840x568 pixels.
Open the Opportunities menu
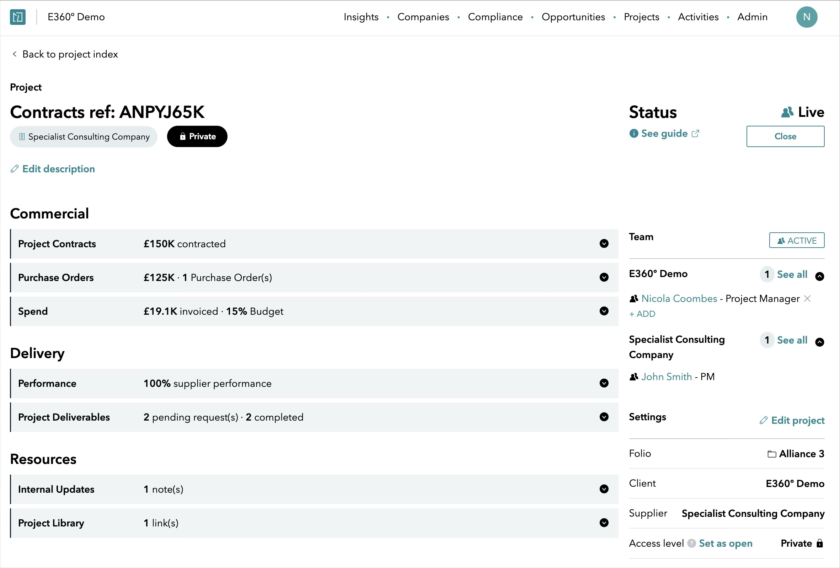click(573, 17)
